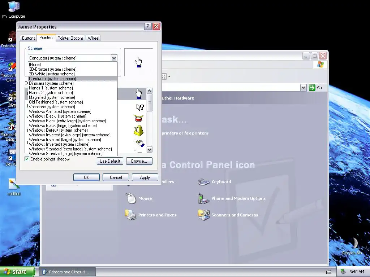Click the Keyboard link text
The image size is (370, 277).
tap(221, 182)
